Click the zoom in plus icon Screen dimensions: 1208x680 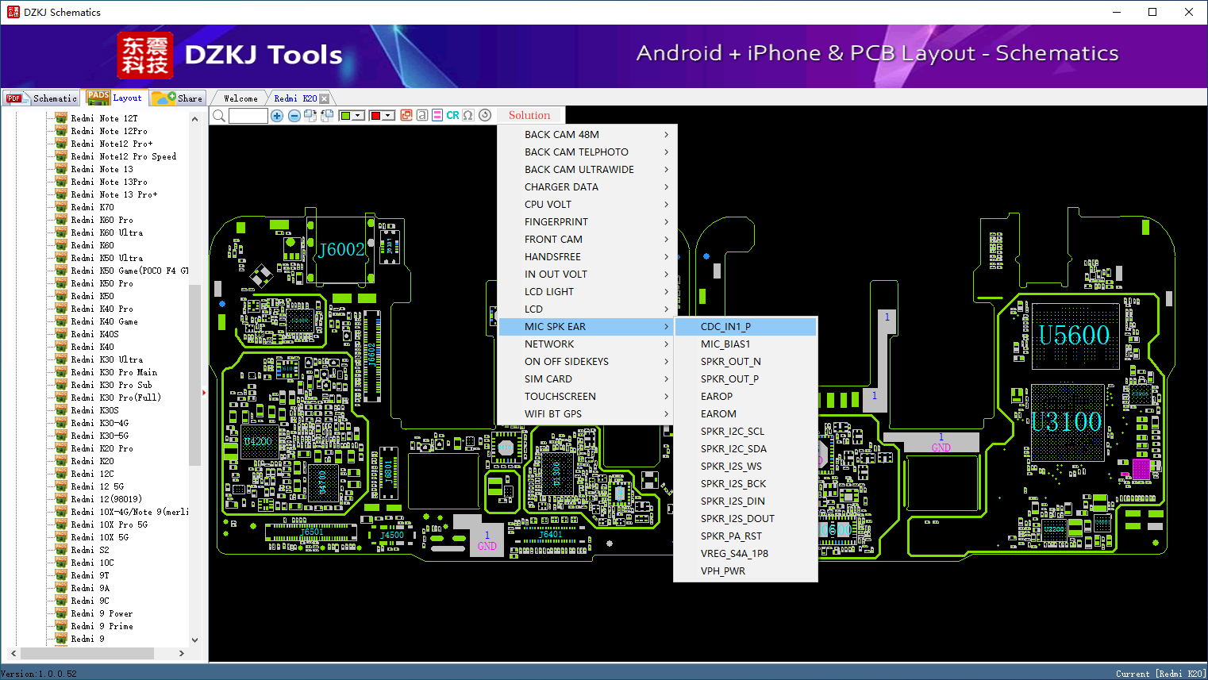277,116
